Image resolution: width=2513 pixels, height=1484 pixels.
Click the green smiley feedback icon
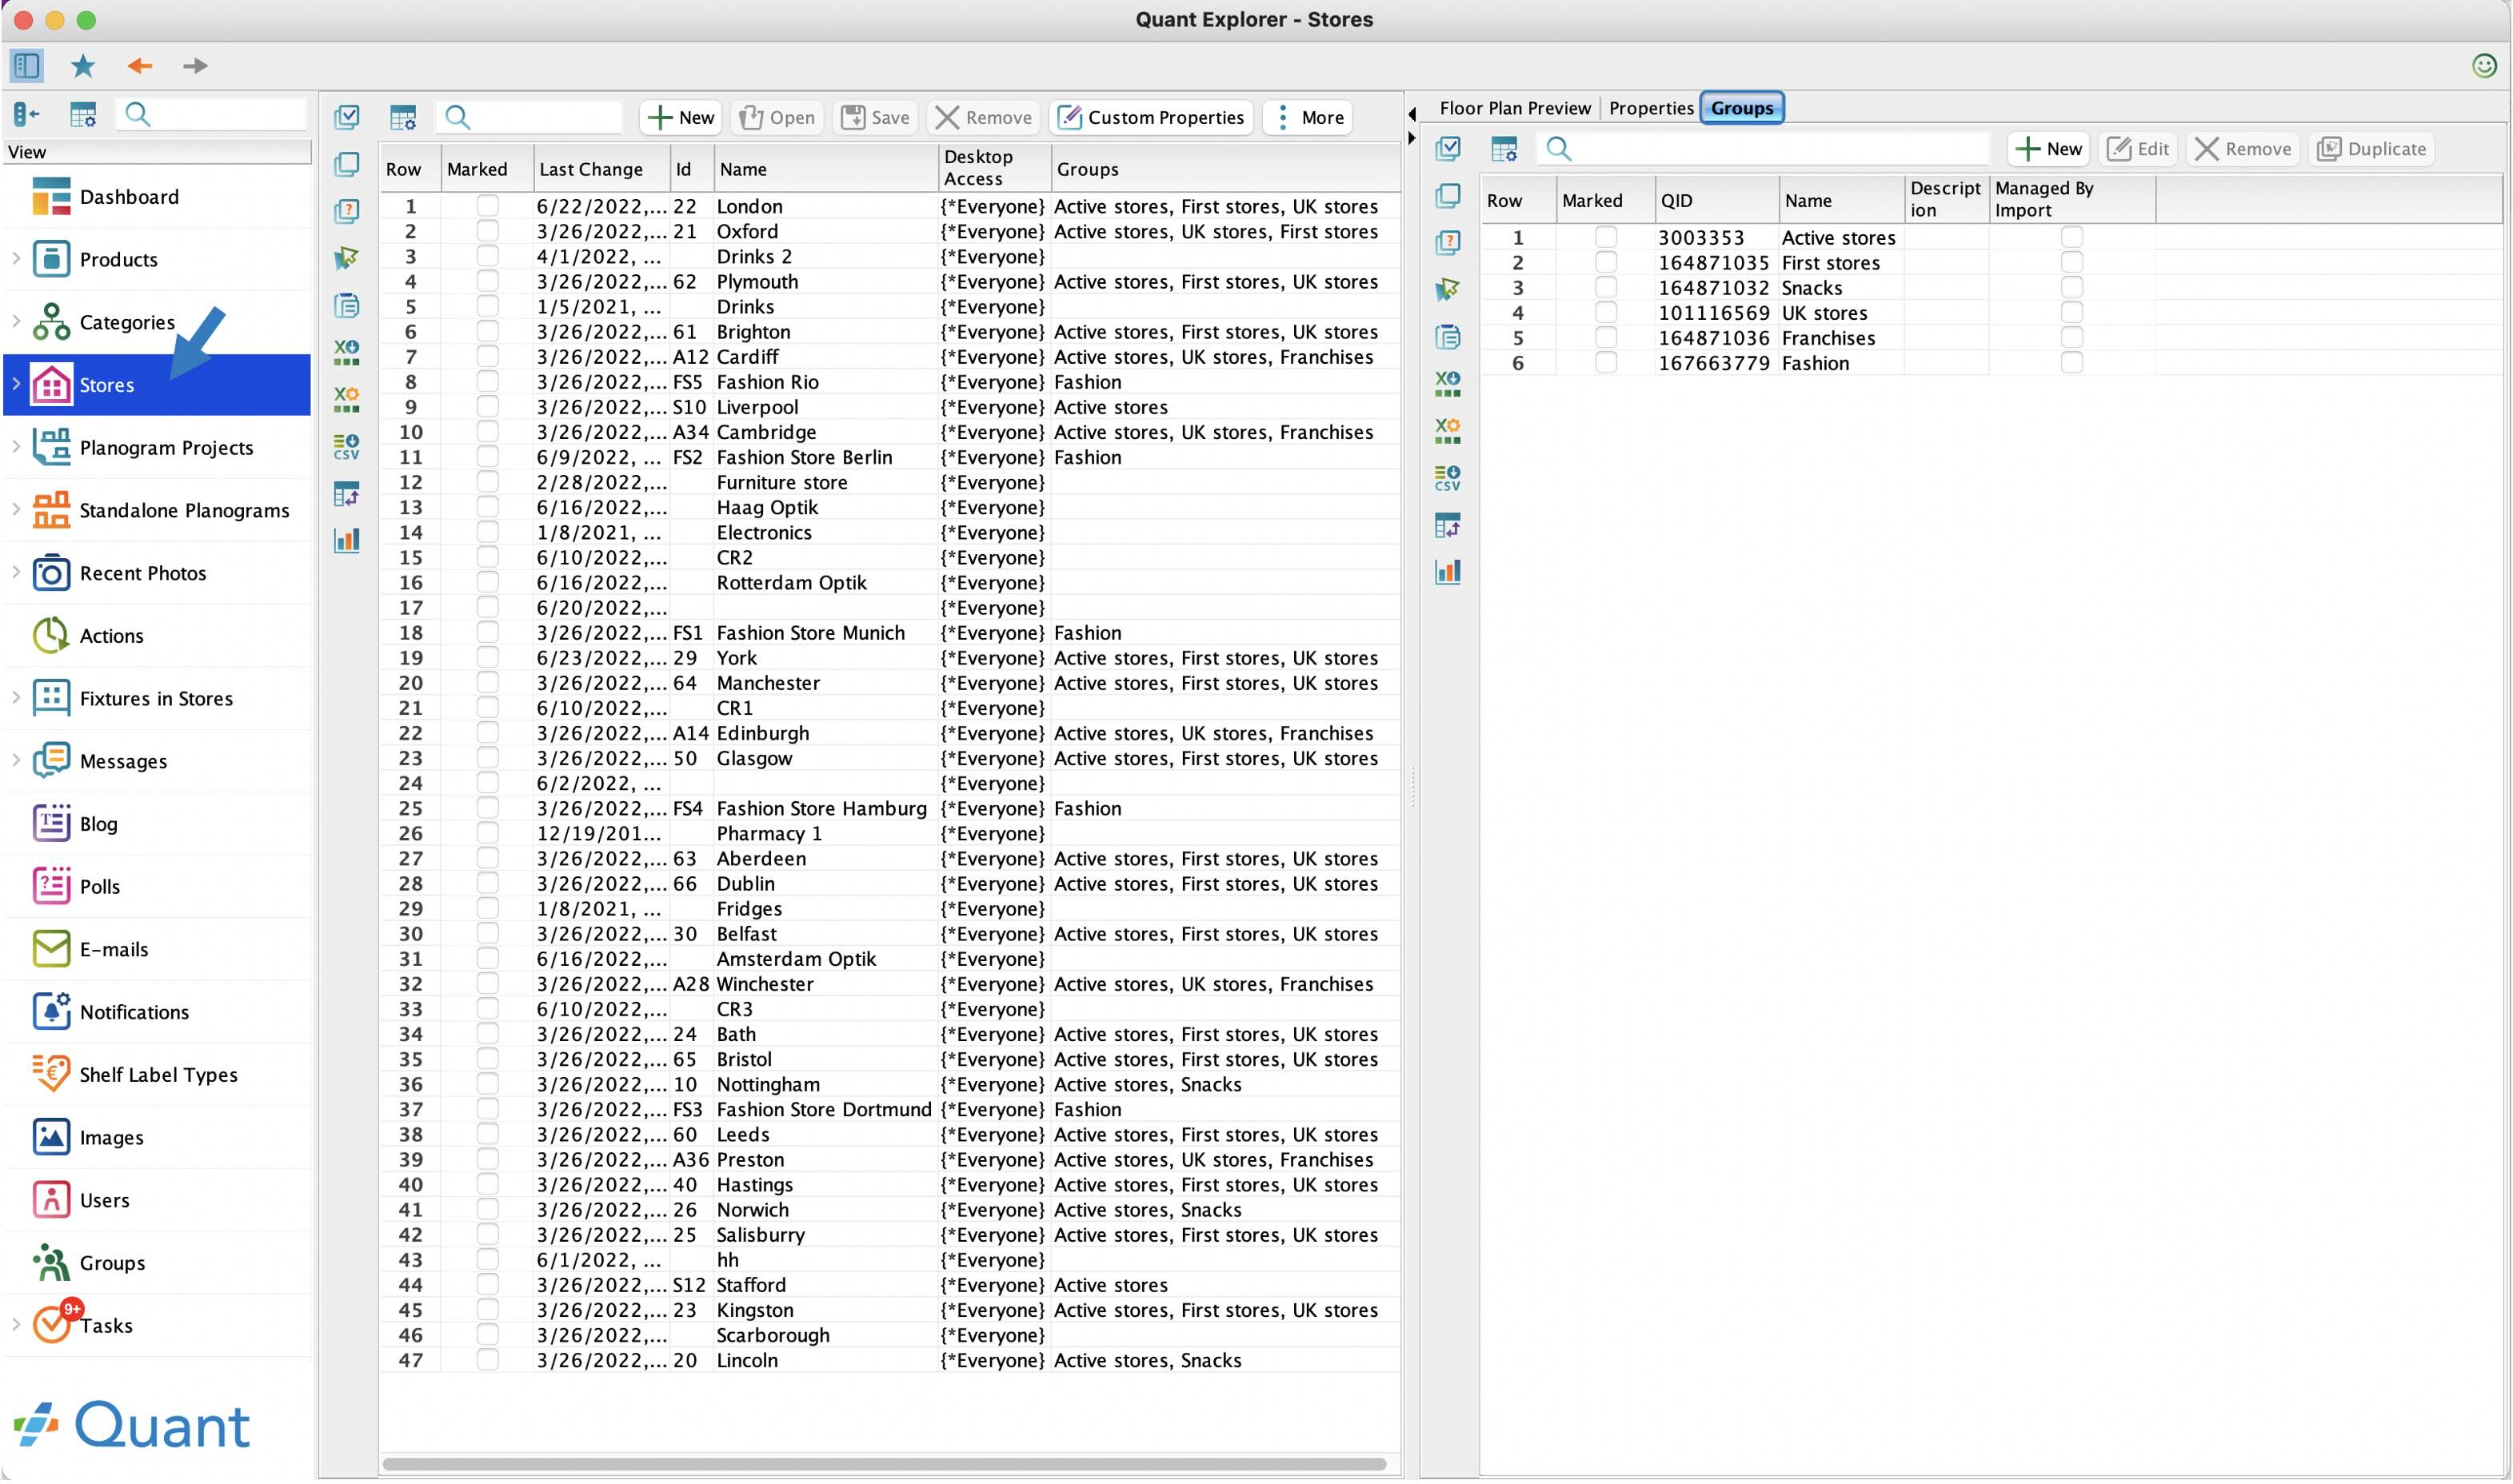point(2484,66)
